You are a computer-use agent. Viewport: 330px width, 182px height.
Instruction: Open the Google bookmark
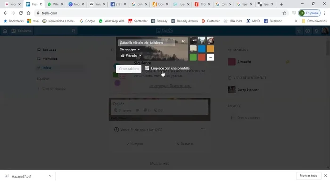[87, 21]
